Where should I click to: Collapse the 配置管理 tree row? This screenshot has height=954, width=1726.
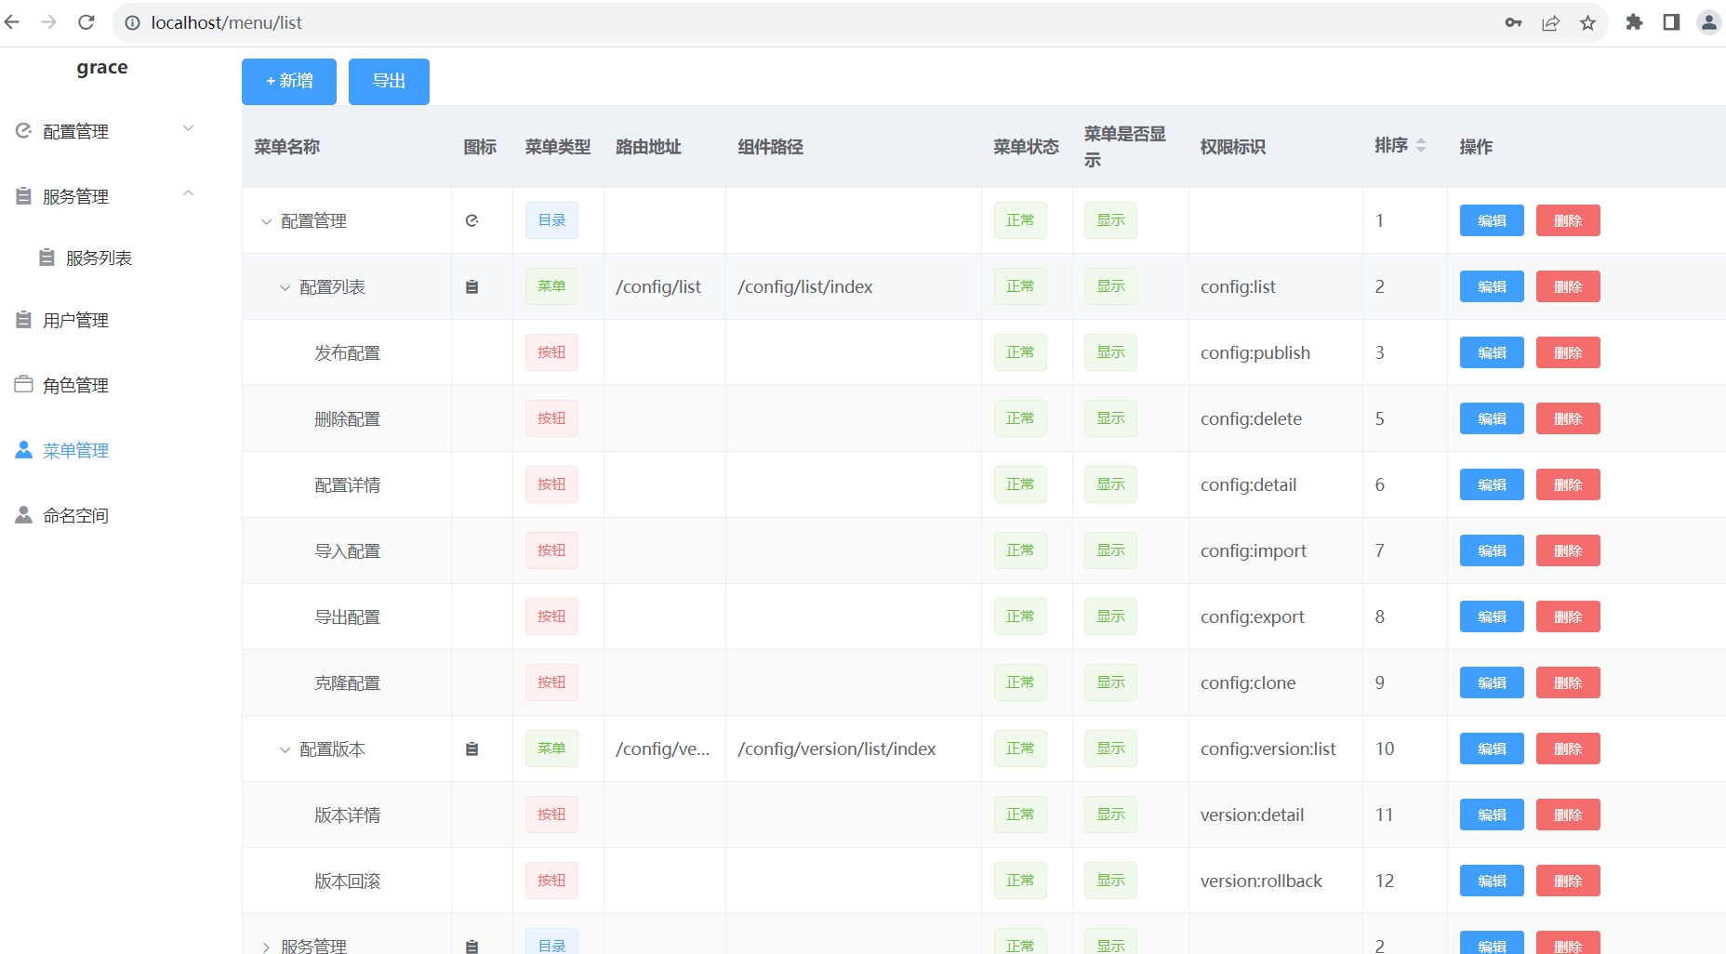click(x=266, y=221)
